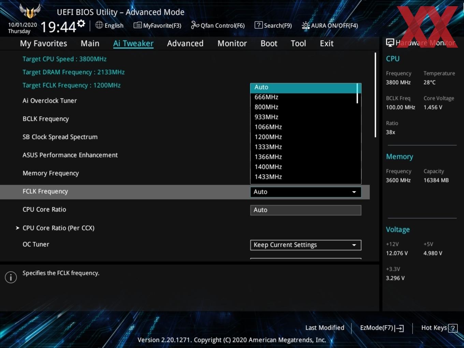Viewport: 464px width, 348px height.
Task: Switch to the Tool tab
Action: (299, 43)
